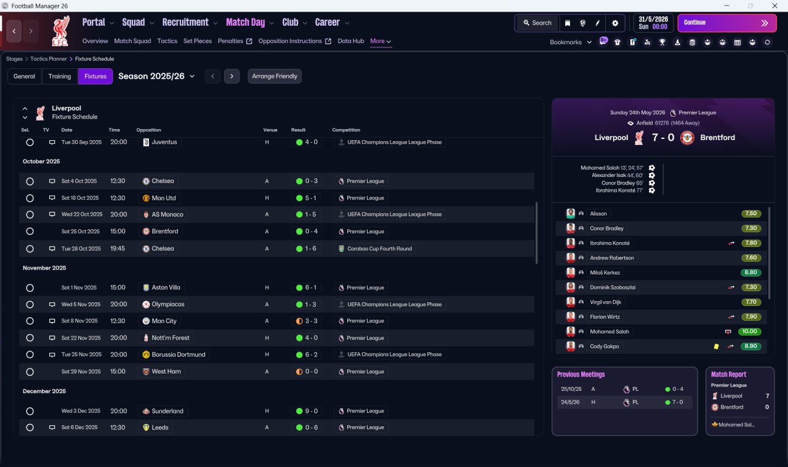Expand the More menu in the Match Day submenu

tap(380, 41)
